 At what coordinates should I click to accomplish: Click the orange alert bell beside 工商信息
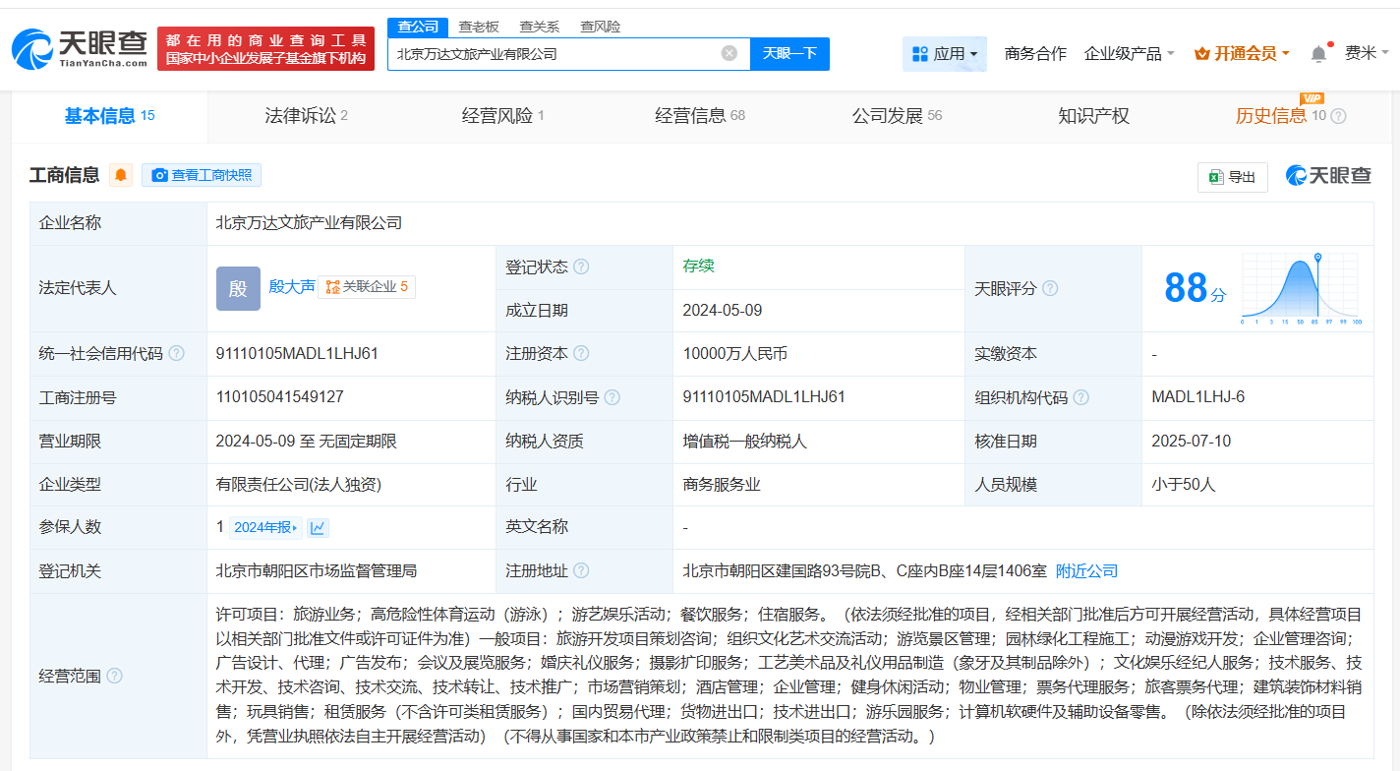(x=121, y=175)
